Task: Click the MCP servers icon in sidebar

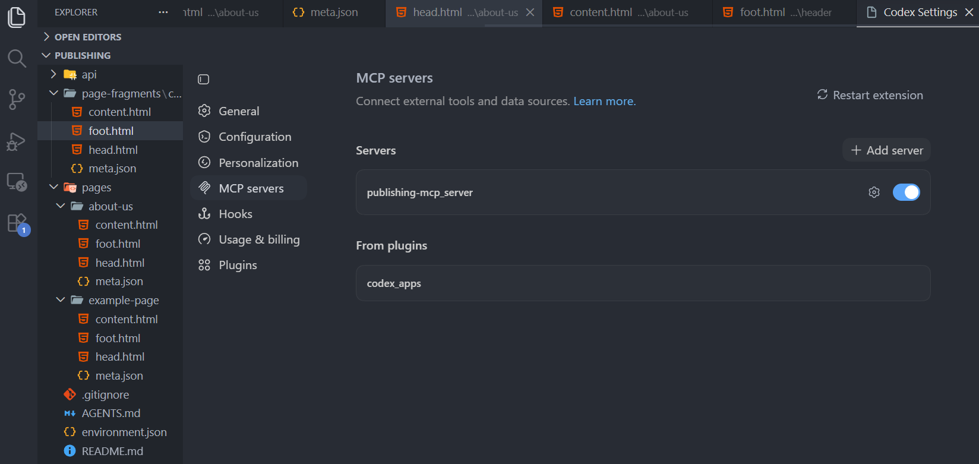Action: pos(204,188)
